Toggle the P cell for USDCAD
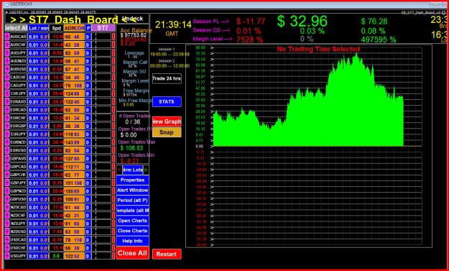 tap(88, 240)
